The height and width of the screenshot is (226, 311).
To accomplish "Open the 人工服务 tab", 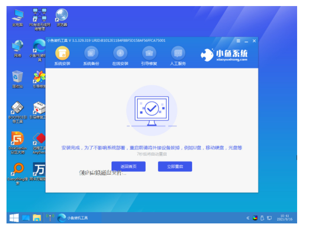I will pyautogui.click(x=178, y=56).
